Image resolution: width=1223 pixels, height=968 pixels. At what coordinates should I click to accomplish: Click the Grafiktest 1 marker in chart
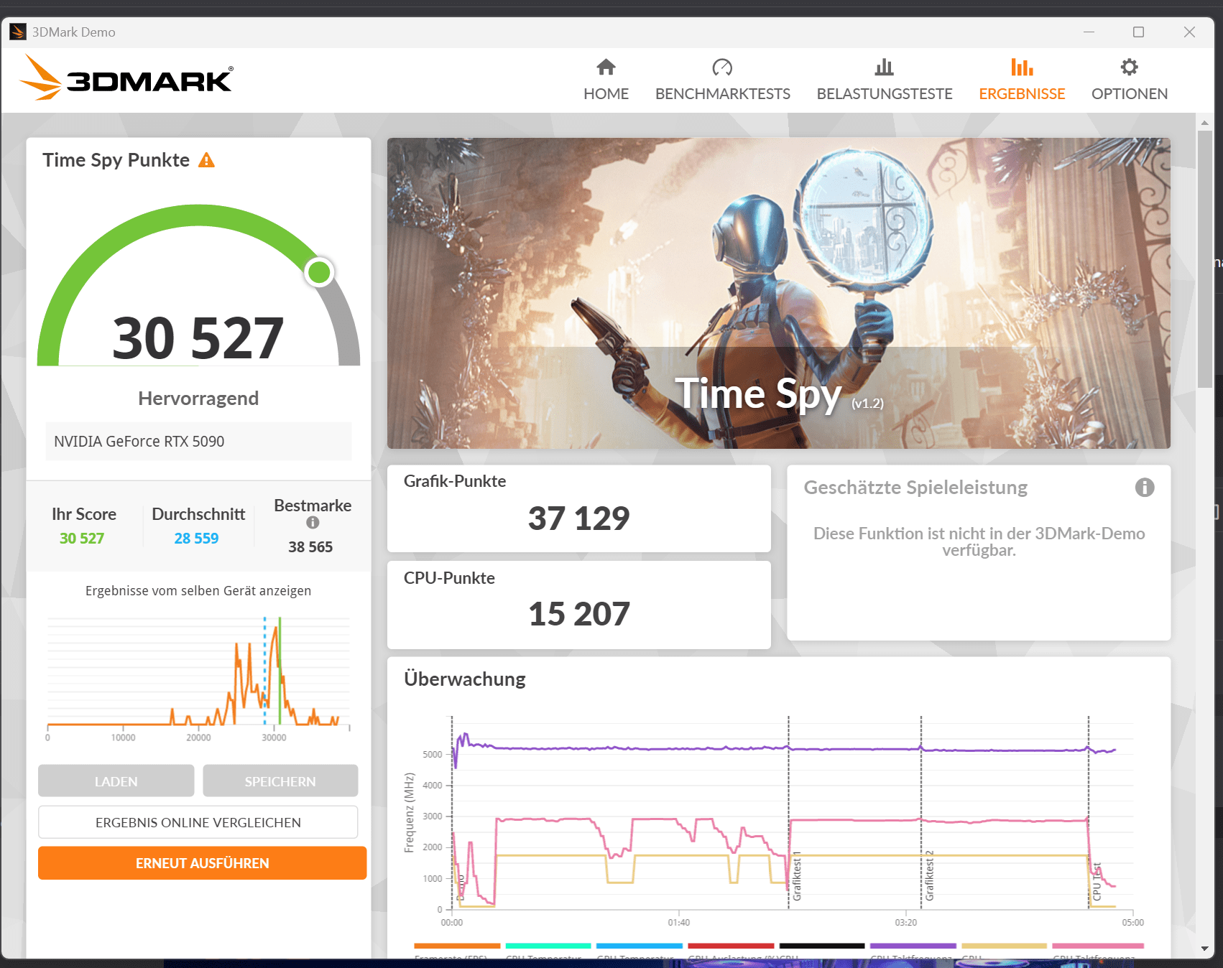pos(796,876)
